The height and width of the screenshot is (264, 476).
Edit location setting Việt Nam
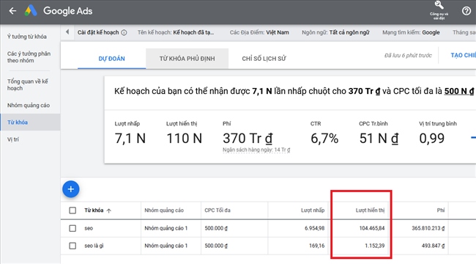tap(278, 32)
